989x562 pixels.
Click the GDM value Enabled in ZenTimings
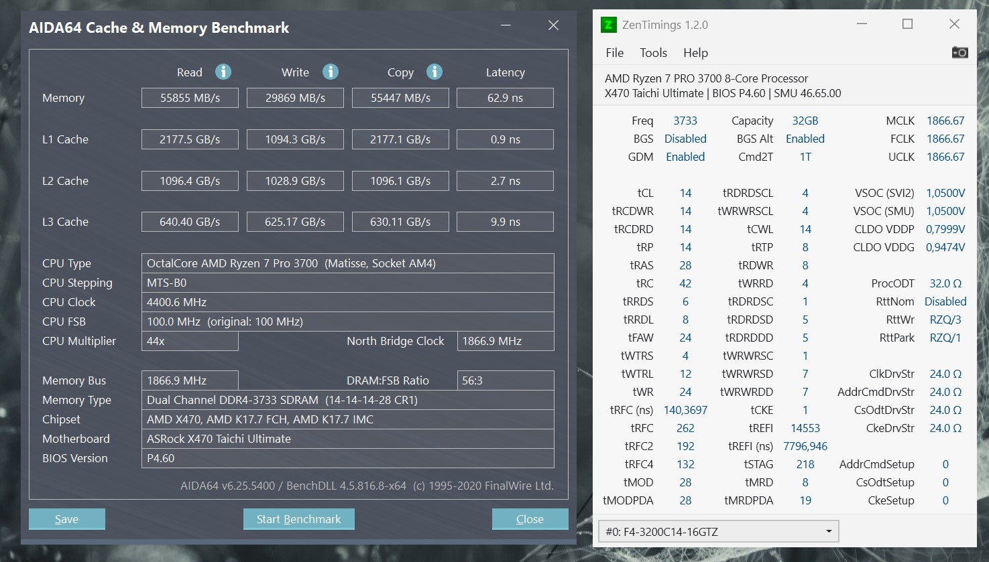point(685,157)
